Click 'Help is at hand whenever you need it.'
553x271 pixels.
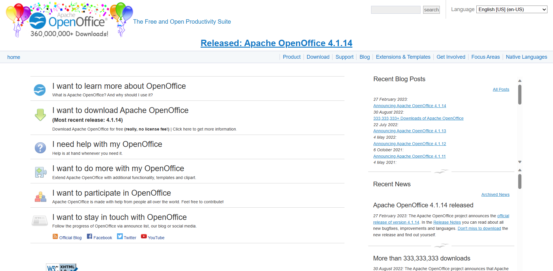click(x=87, y=153)
